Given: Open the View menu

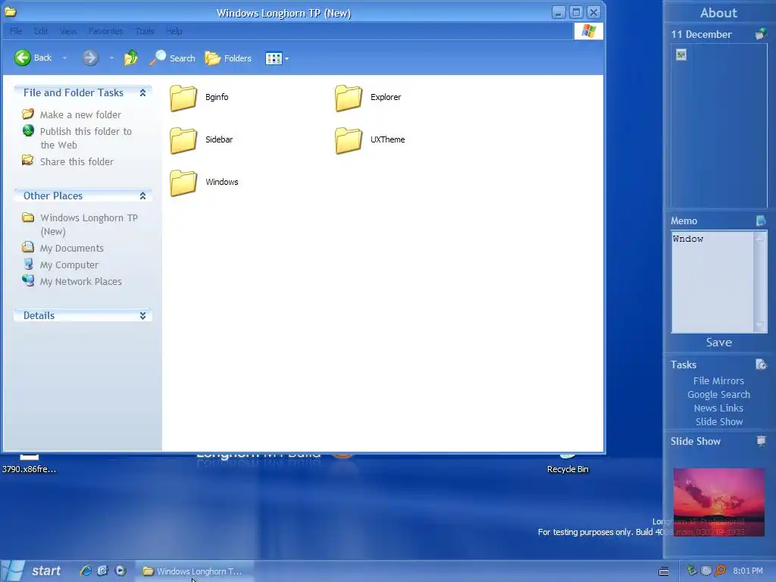Looking at the screenshot, I should pyautogui.click(x=68, y=31).
